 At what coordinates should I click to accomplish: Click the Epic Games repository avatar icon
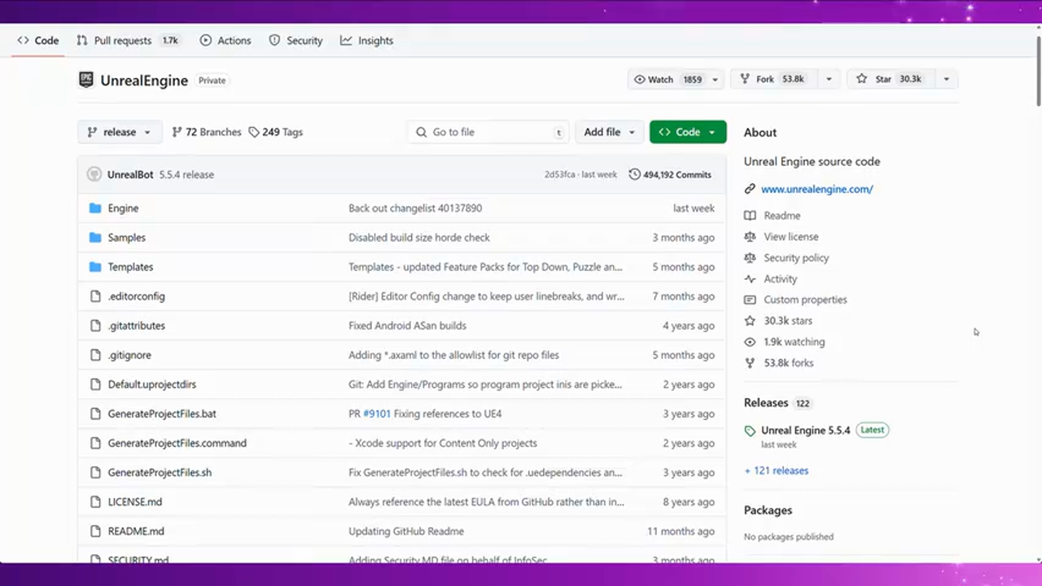click(x=86, y=80)
